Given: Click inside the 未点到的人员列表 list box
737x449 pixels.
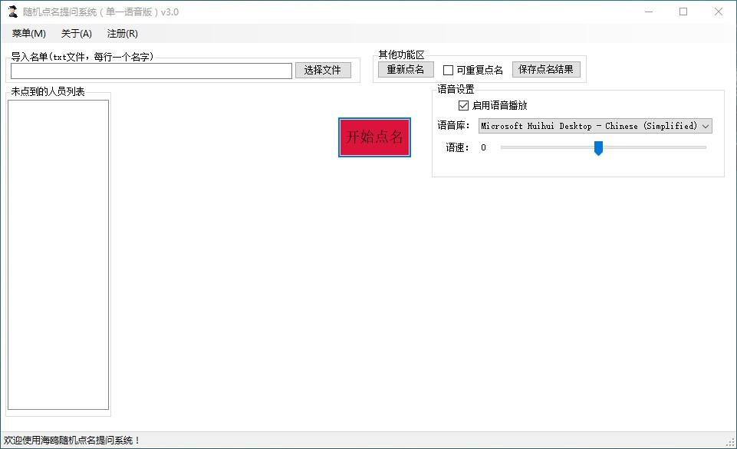Looking at the screenshot, I should (x=58, y=254).
